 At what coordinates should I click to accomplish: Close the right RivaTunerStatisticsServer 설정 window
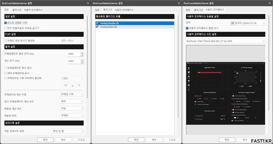(x=270, y=3)
